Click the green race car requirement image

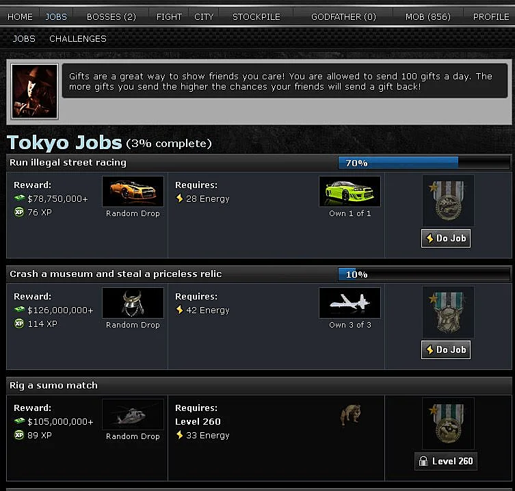pos(349,191)
